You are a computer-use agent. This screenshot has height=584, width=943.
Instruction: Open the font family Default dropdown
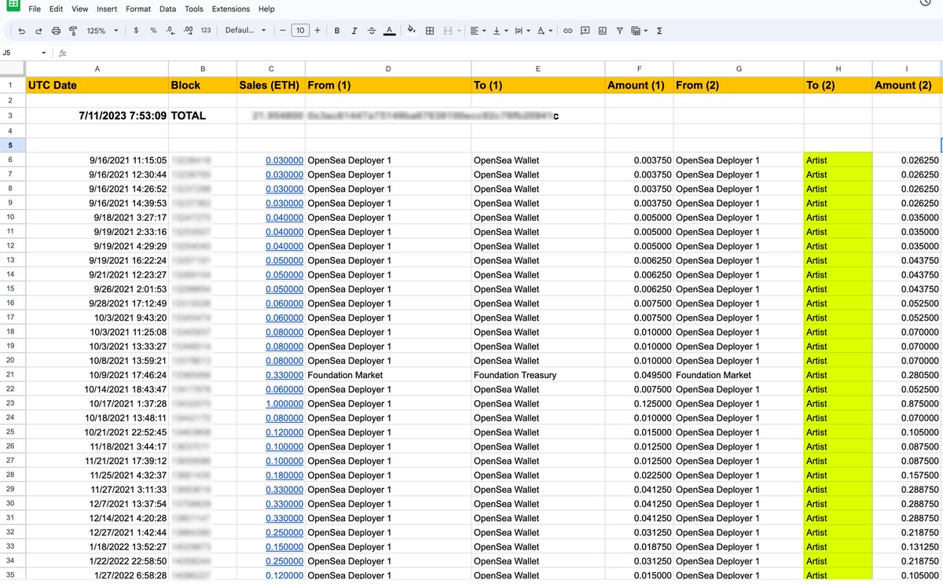(244, 31)
